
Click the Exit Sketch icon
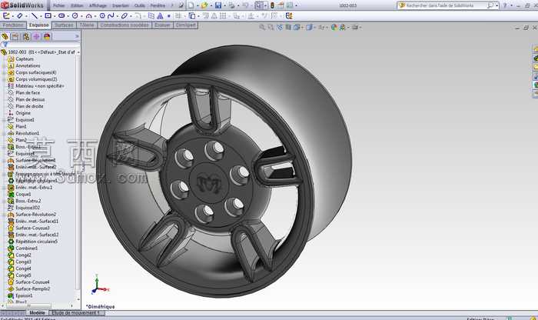pos(6,16)
